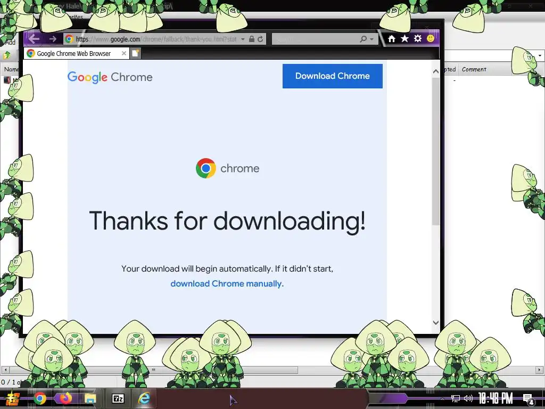Click the Google Chrome logo in page header
545x409 pixels.
click(x=110, y=77)
